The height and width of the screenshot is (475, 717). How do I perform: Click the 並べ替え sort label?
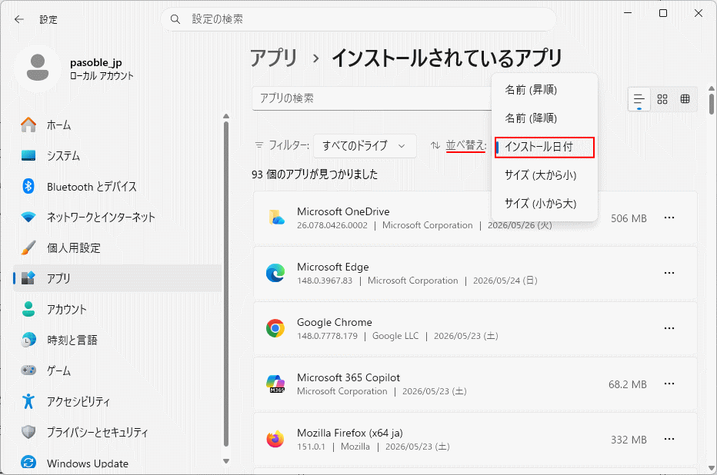pos(465,146)
